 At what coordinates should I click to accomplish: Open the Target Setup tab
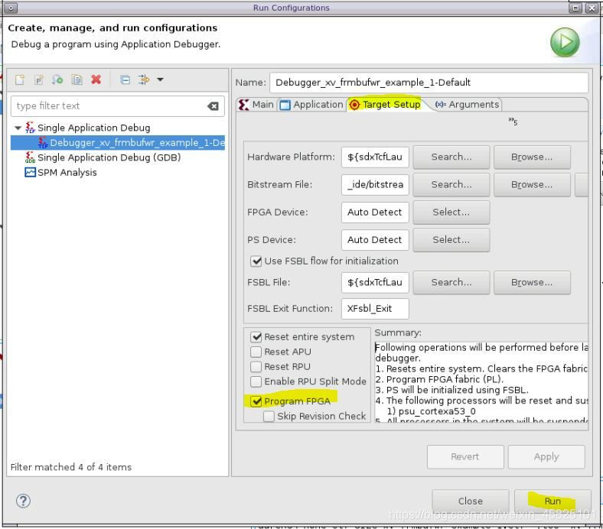click(385, 105)
